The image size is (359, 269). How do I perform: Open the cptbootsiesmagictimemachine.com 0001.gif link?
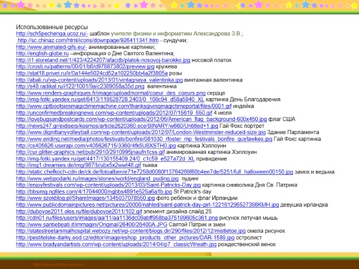point(124,106)
